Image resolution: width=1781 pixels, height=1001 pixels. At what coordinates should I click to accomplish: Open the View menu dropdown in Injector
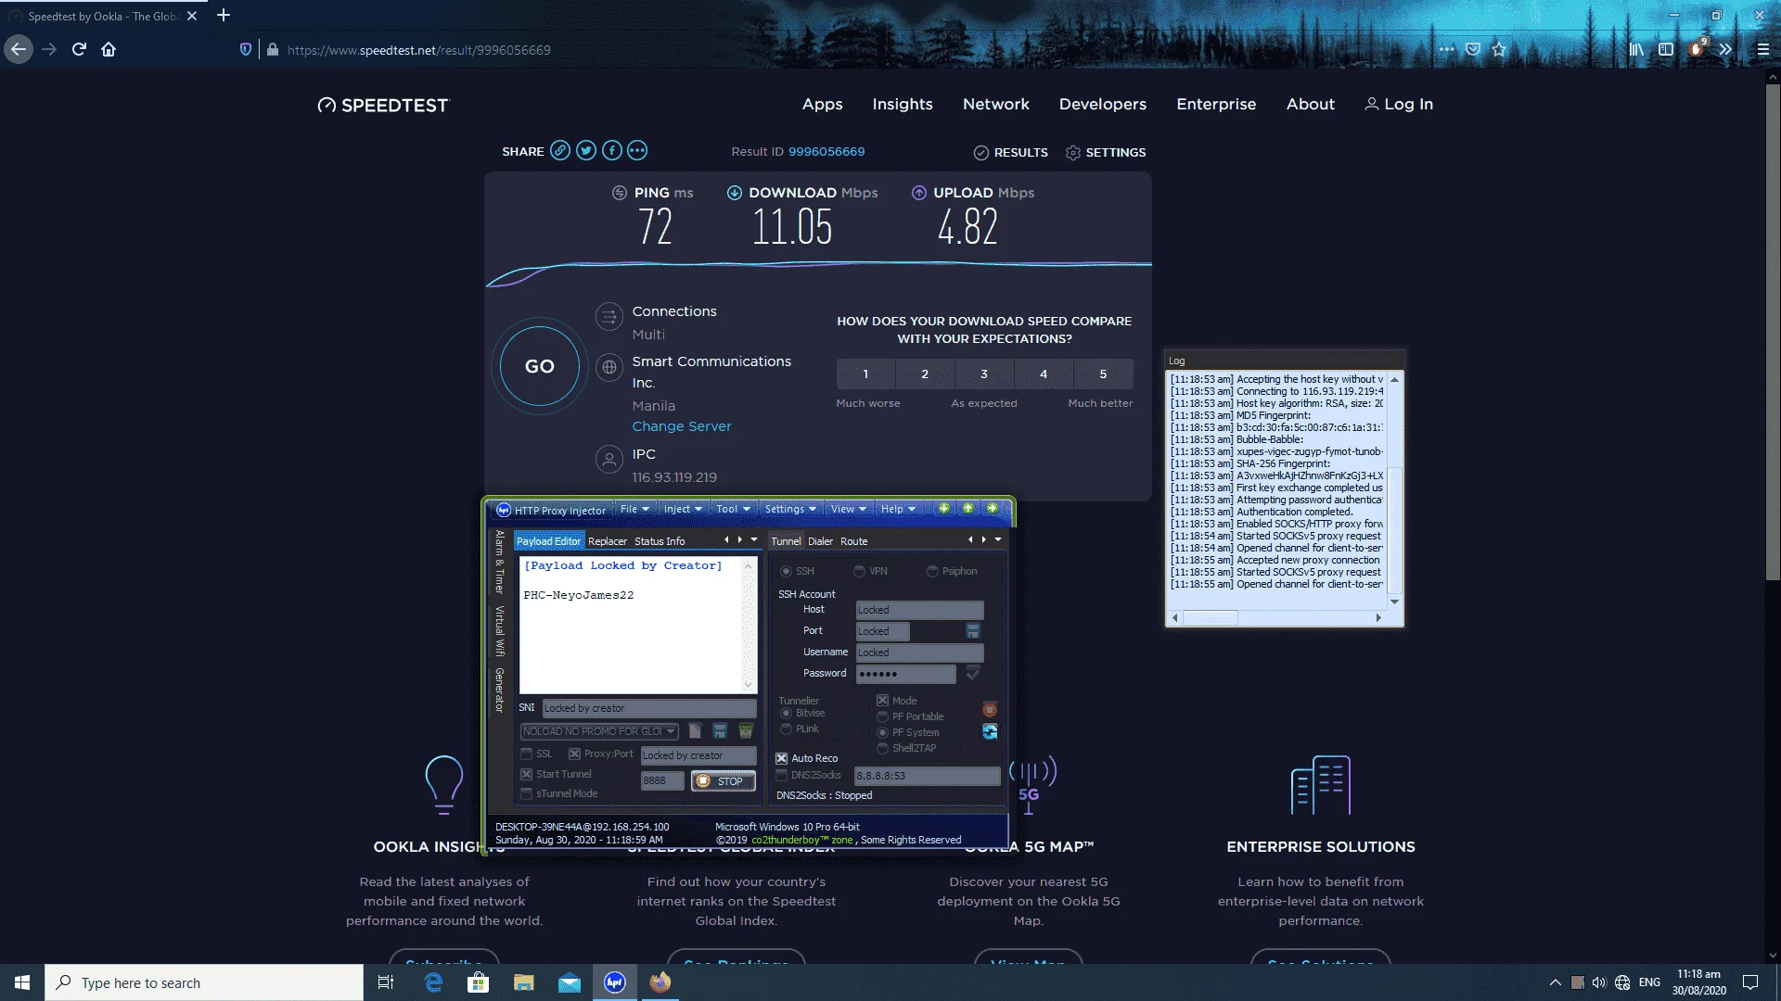coord(848,510)
